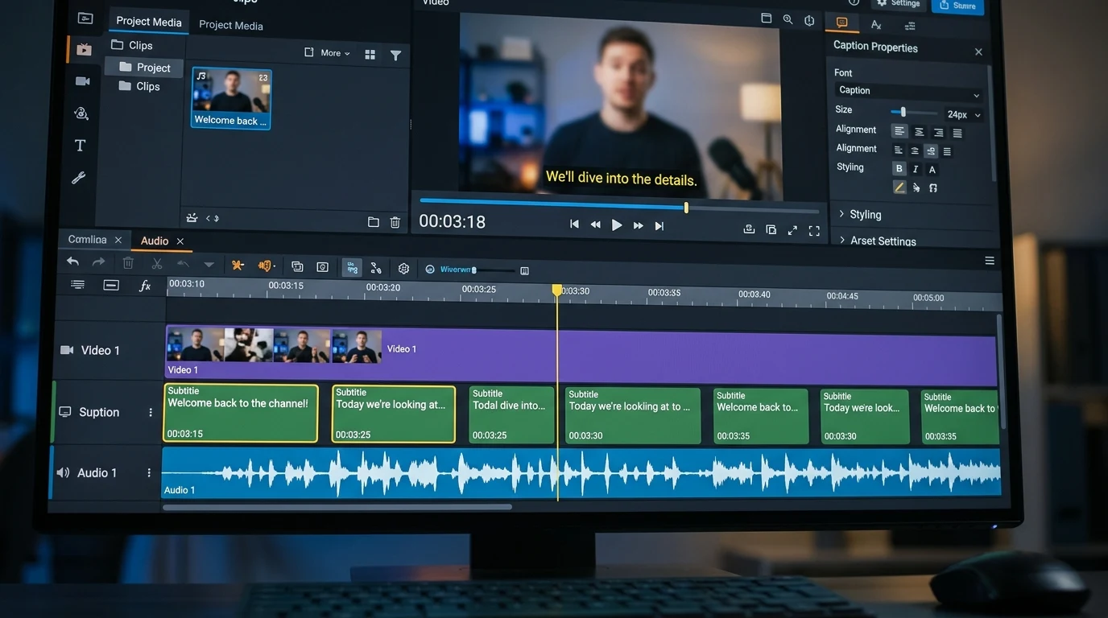
Task: Play the video in the preview
Action: click(x=616, y=225)
